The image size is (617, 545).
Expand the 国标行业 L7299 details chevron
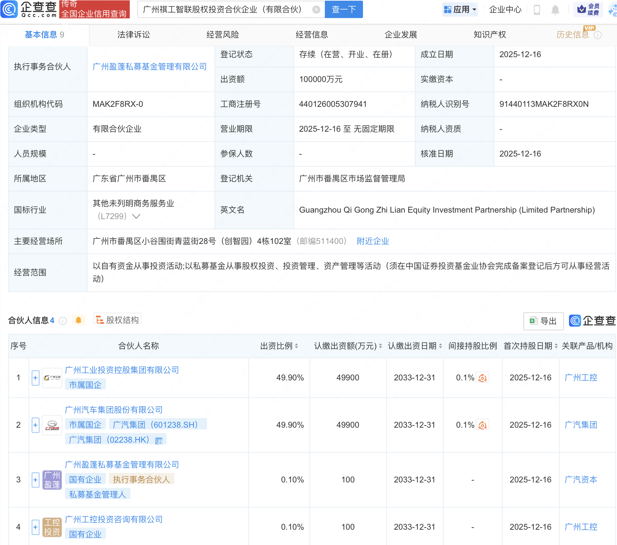coord(136,216)
